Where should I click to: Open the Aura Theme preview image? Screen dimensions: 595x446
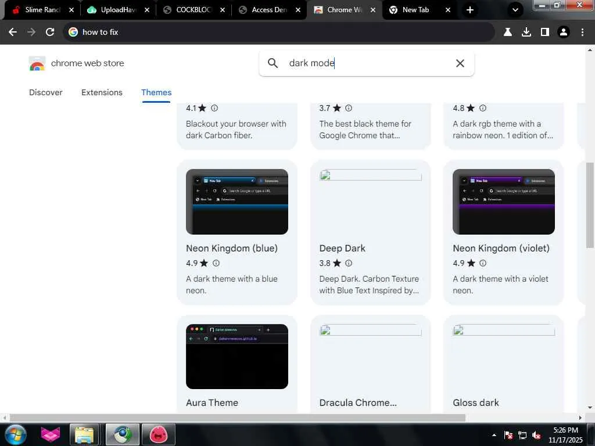pos(237,357)
